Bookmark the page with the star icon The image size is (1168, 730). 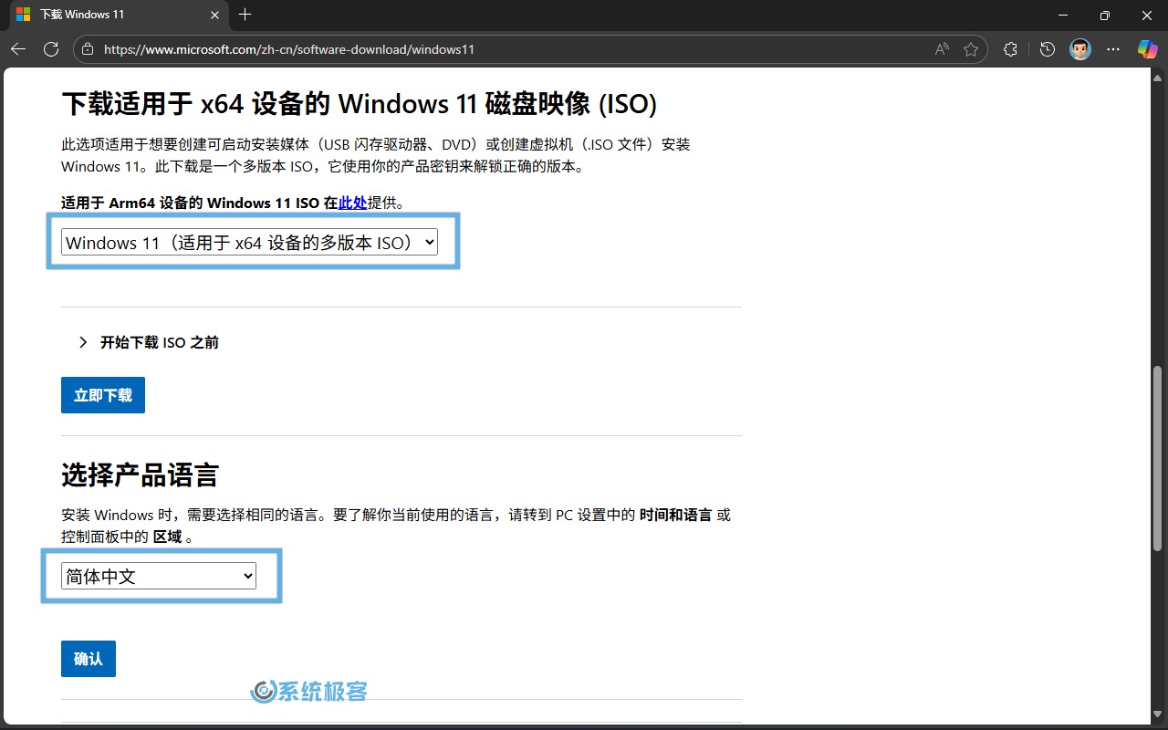(971, 49)
